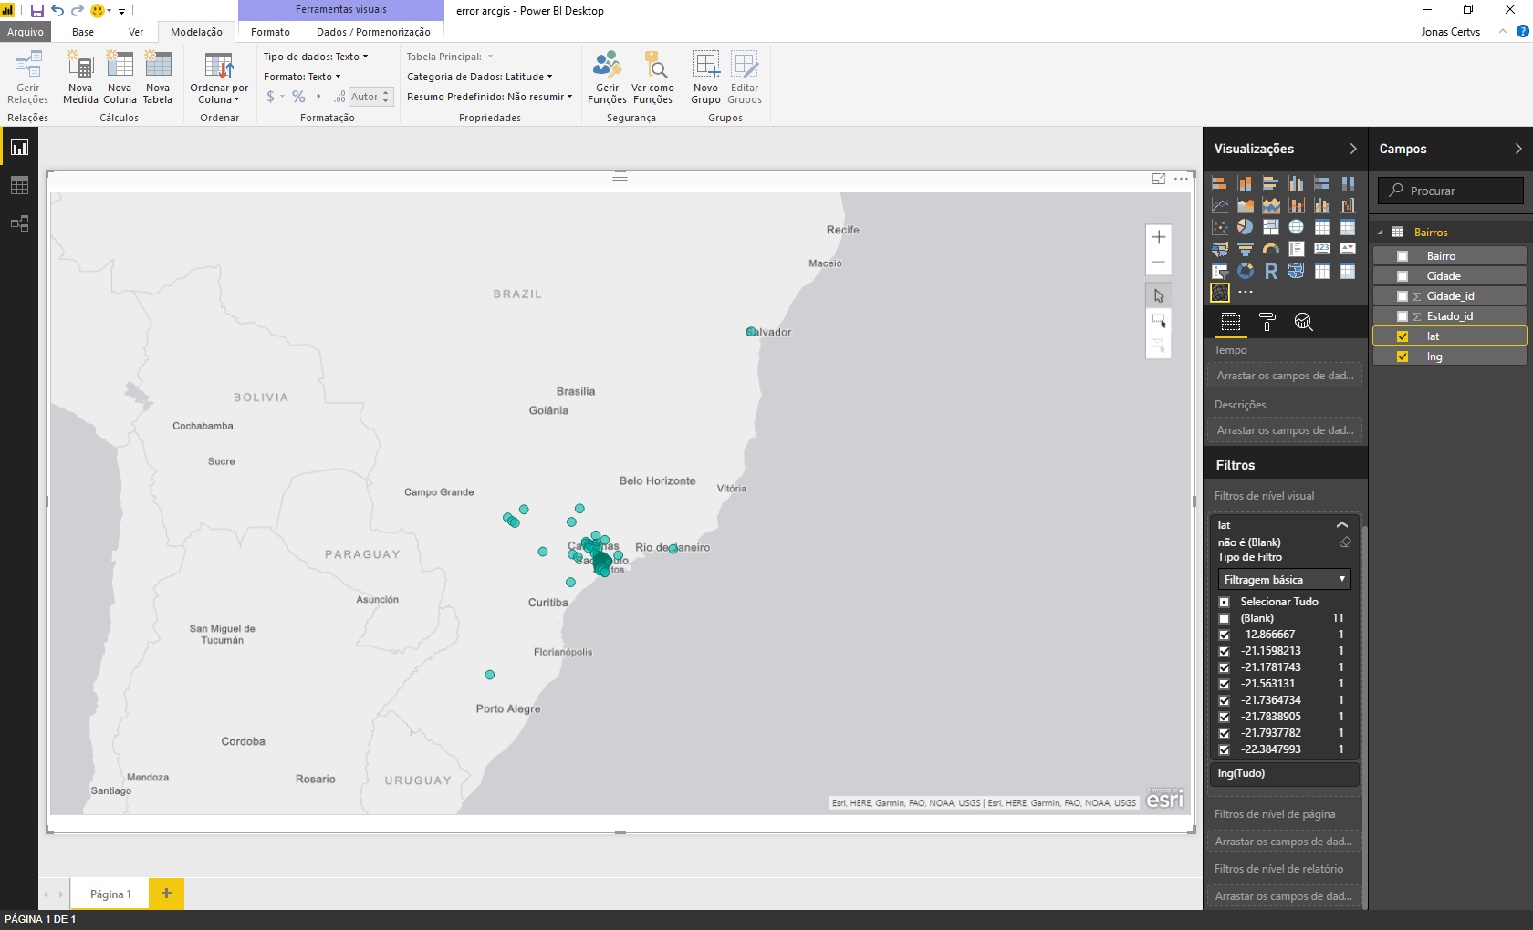
Task: Open the visual's more options ellipsis
Action: (x=1181, y=179)
